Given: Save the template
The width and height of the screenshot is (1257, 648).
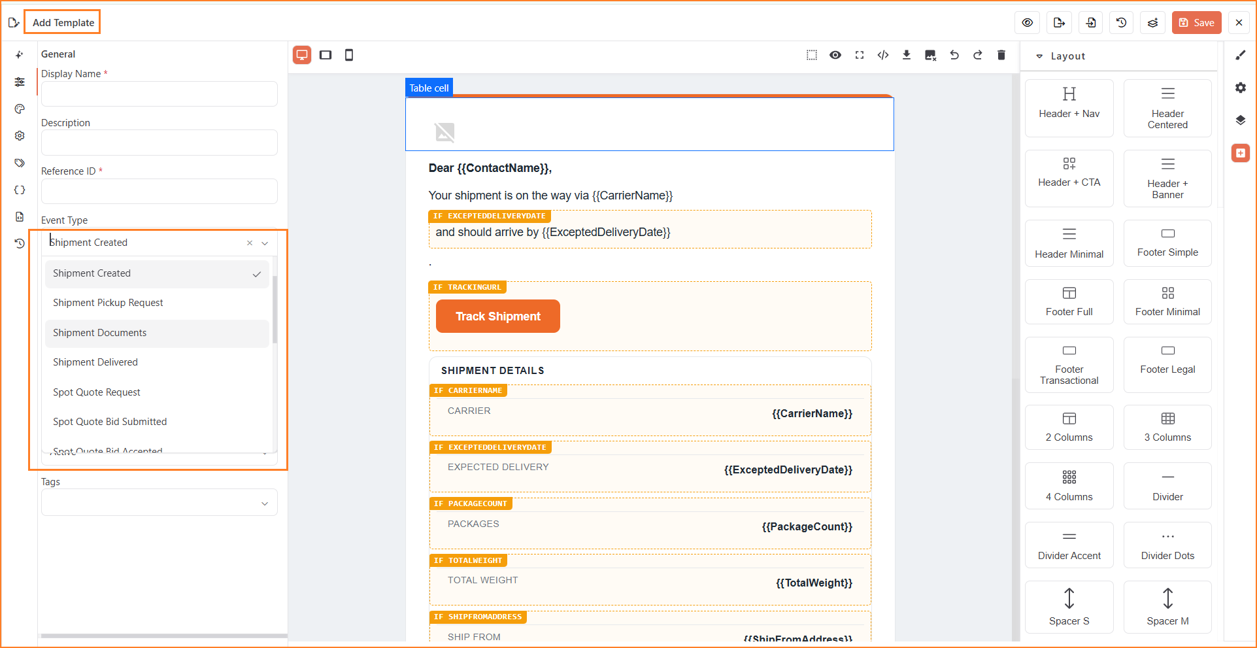Looking at the screenshot, I should (x=1197, y=23).
